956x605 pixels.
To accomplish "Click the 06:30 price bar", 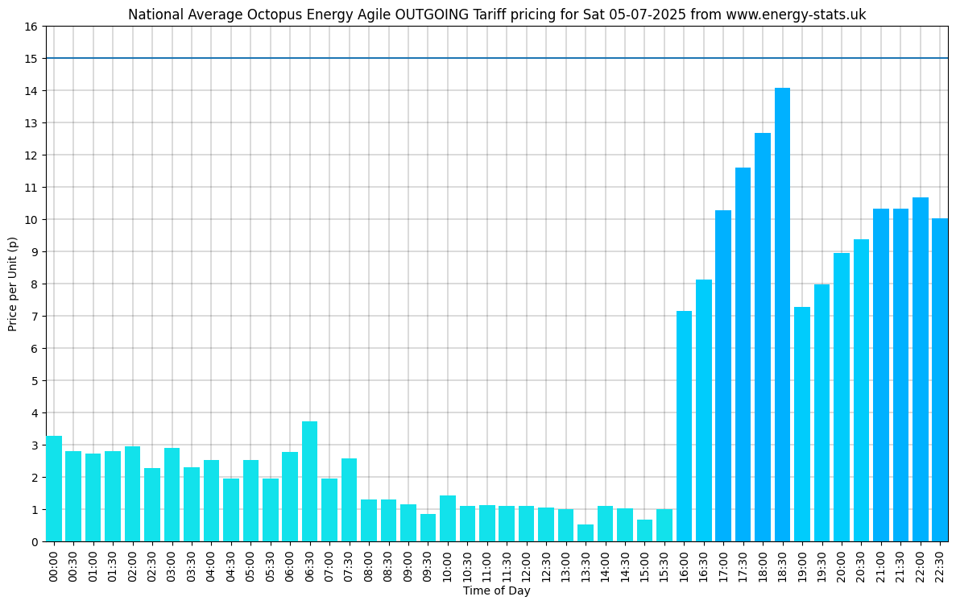I will (309, 481).
